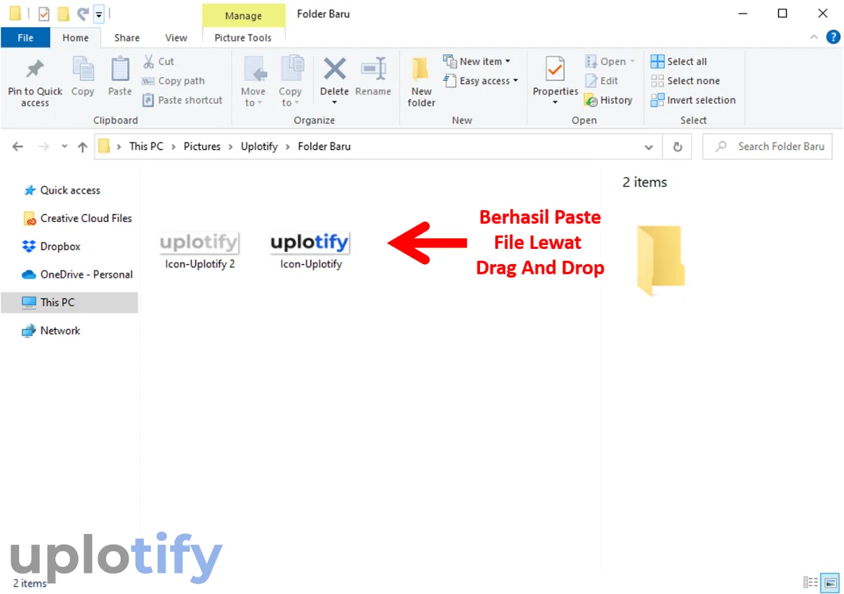
Task: Open Properties from the ribbon
Action: [x=555, y=76]
